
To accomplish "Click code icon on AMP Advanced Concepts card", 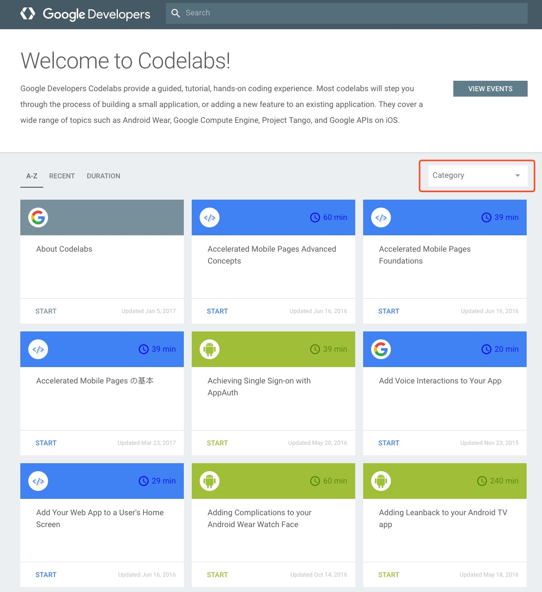I will (x=210, y=217).
